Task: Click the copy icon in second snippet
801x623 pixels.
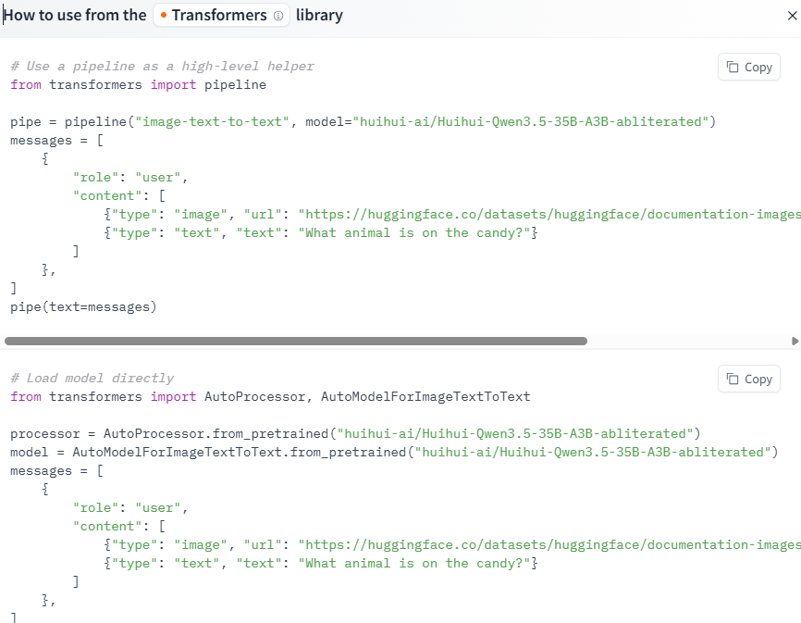Action: tap(733, 379)
